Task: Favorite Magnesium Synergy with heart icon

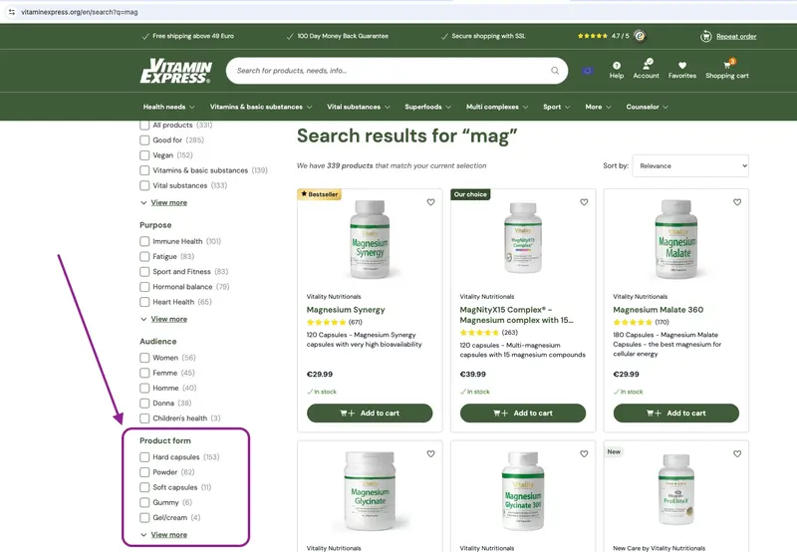Action: tap(430, 202)
